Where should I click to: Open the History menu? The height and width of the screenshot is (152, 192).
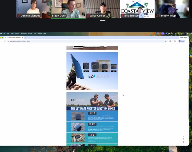[x=17, y=33]
